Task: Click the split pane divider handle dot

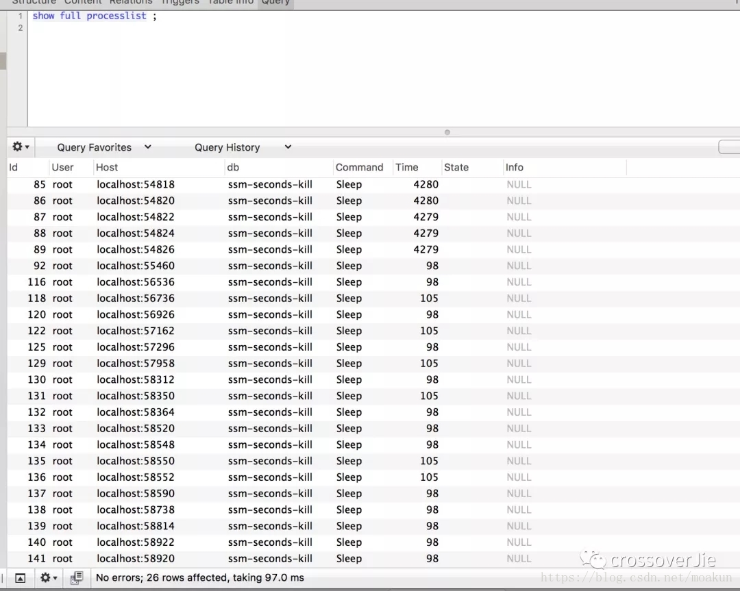Action: pos(447,133)
